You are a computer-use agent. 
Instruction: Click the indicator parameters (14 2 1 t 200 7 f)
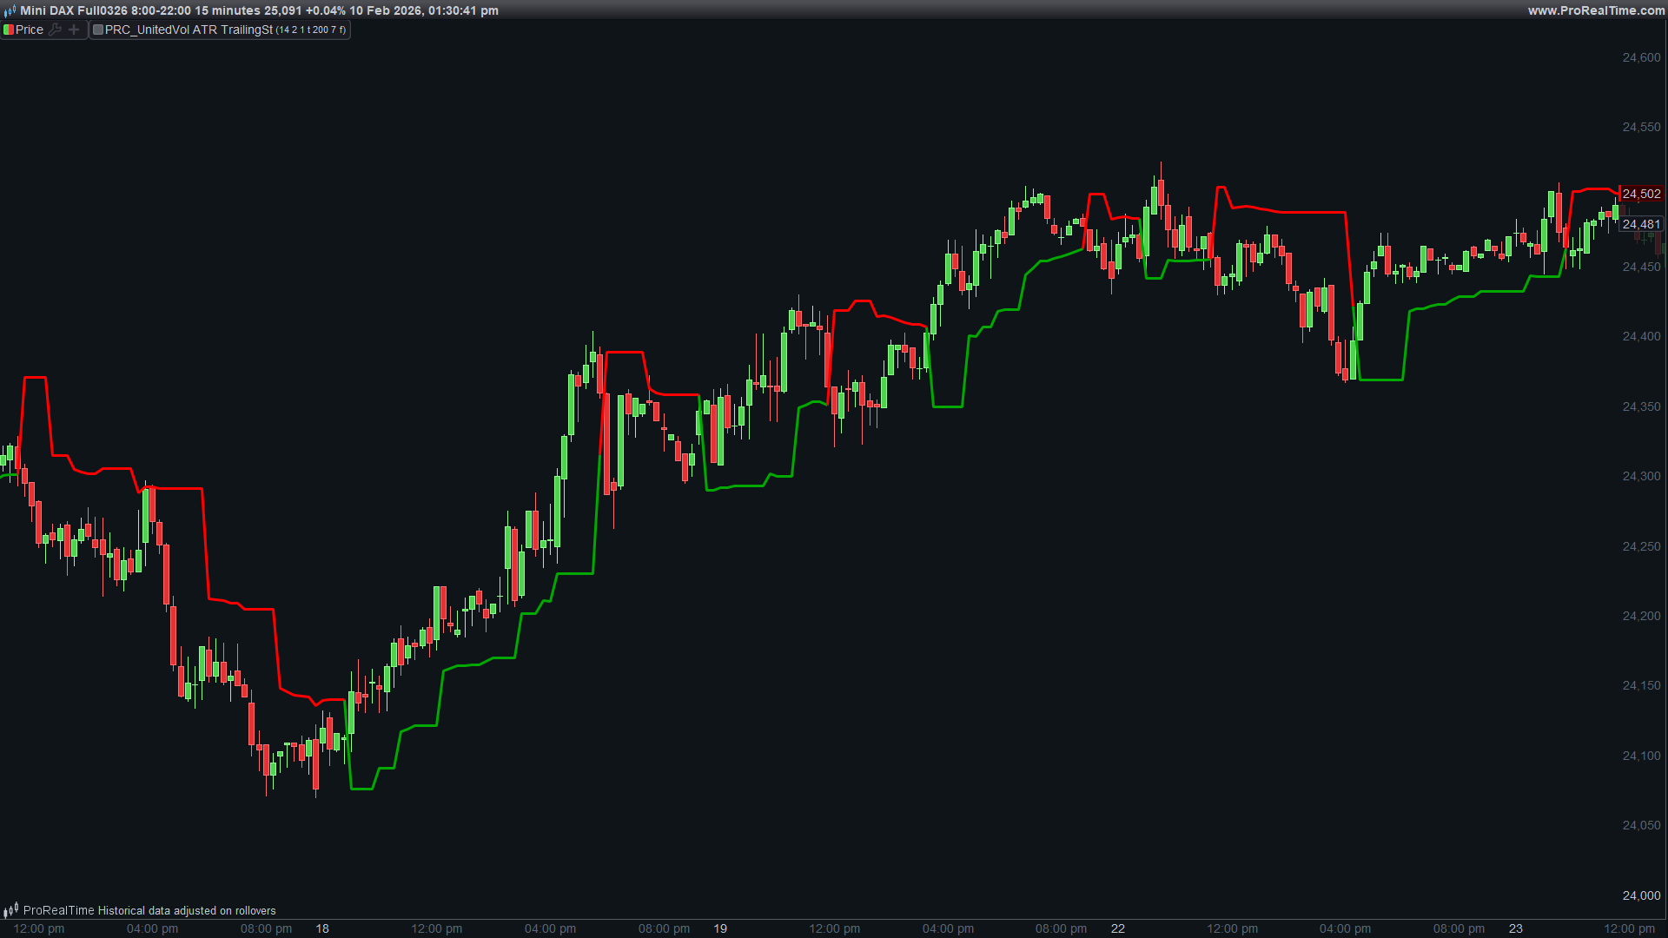310,30
